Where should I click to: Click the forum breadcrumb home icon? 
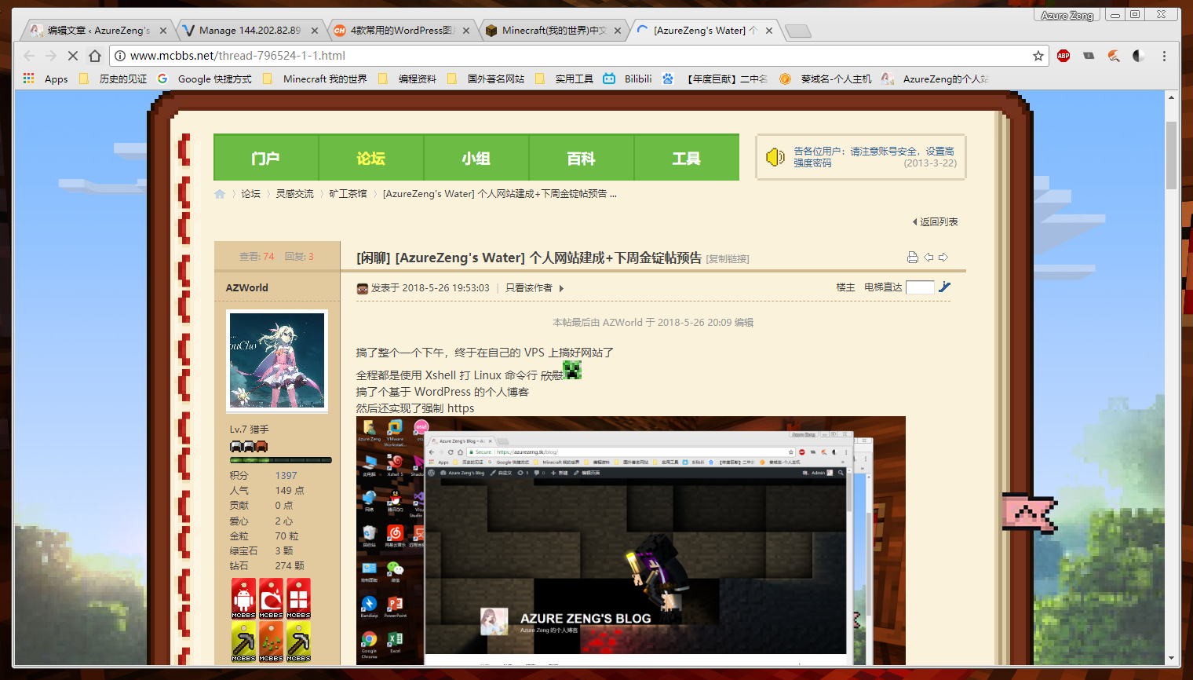220,194
